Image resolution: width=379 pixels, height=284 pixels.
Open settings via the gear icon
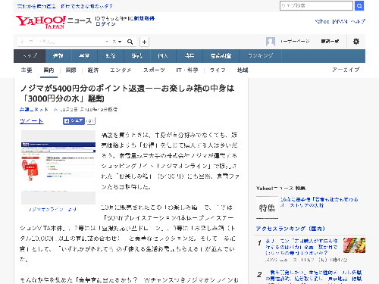(x=356, y=41)
